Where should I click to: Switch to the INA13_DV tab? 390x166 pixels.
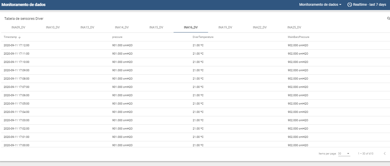(x=87, y=28)
